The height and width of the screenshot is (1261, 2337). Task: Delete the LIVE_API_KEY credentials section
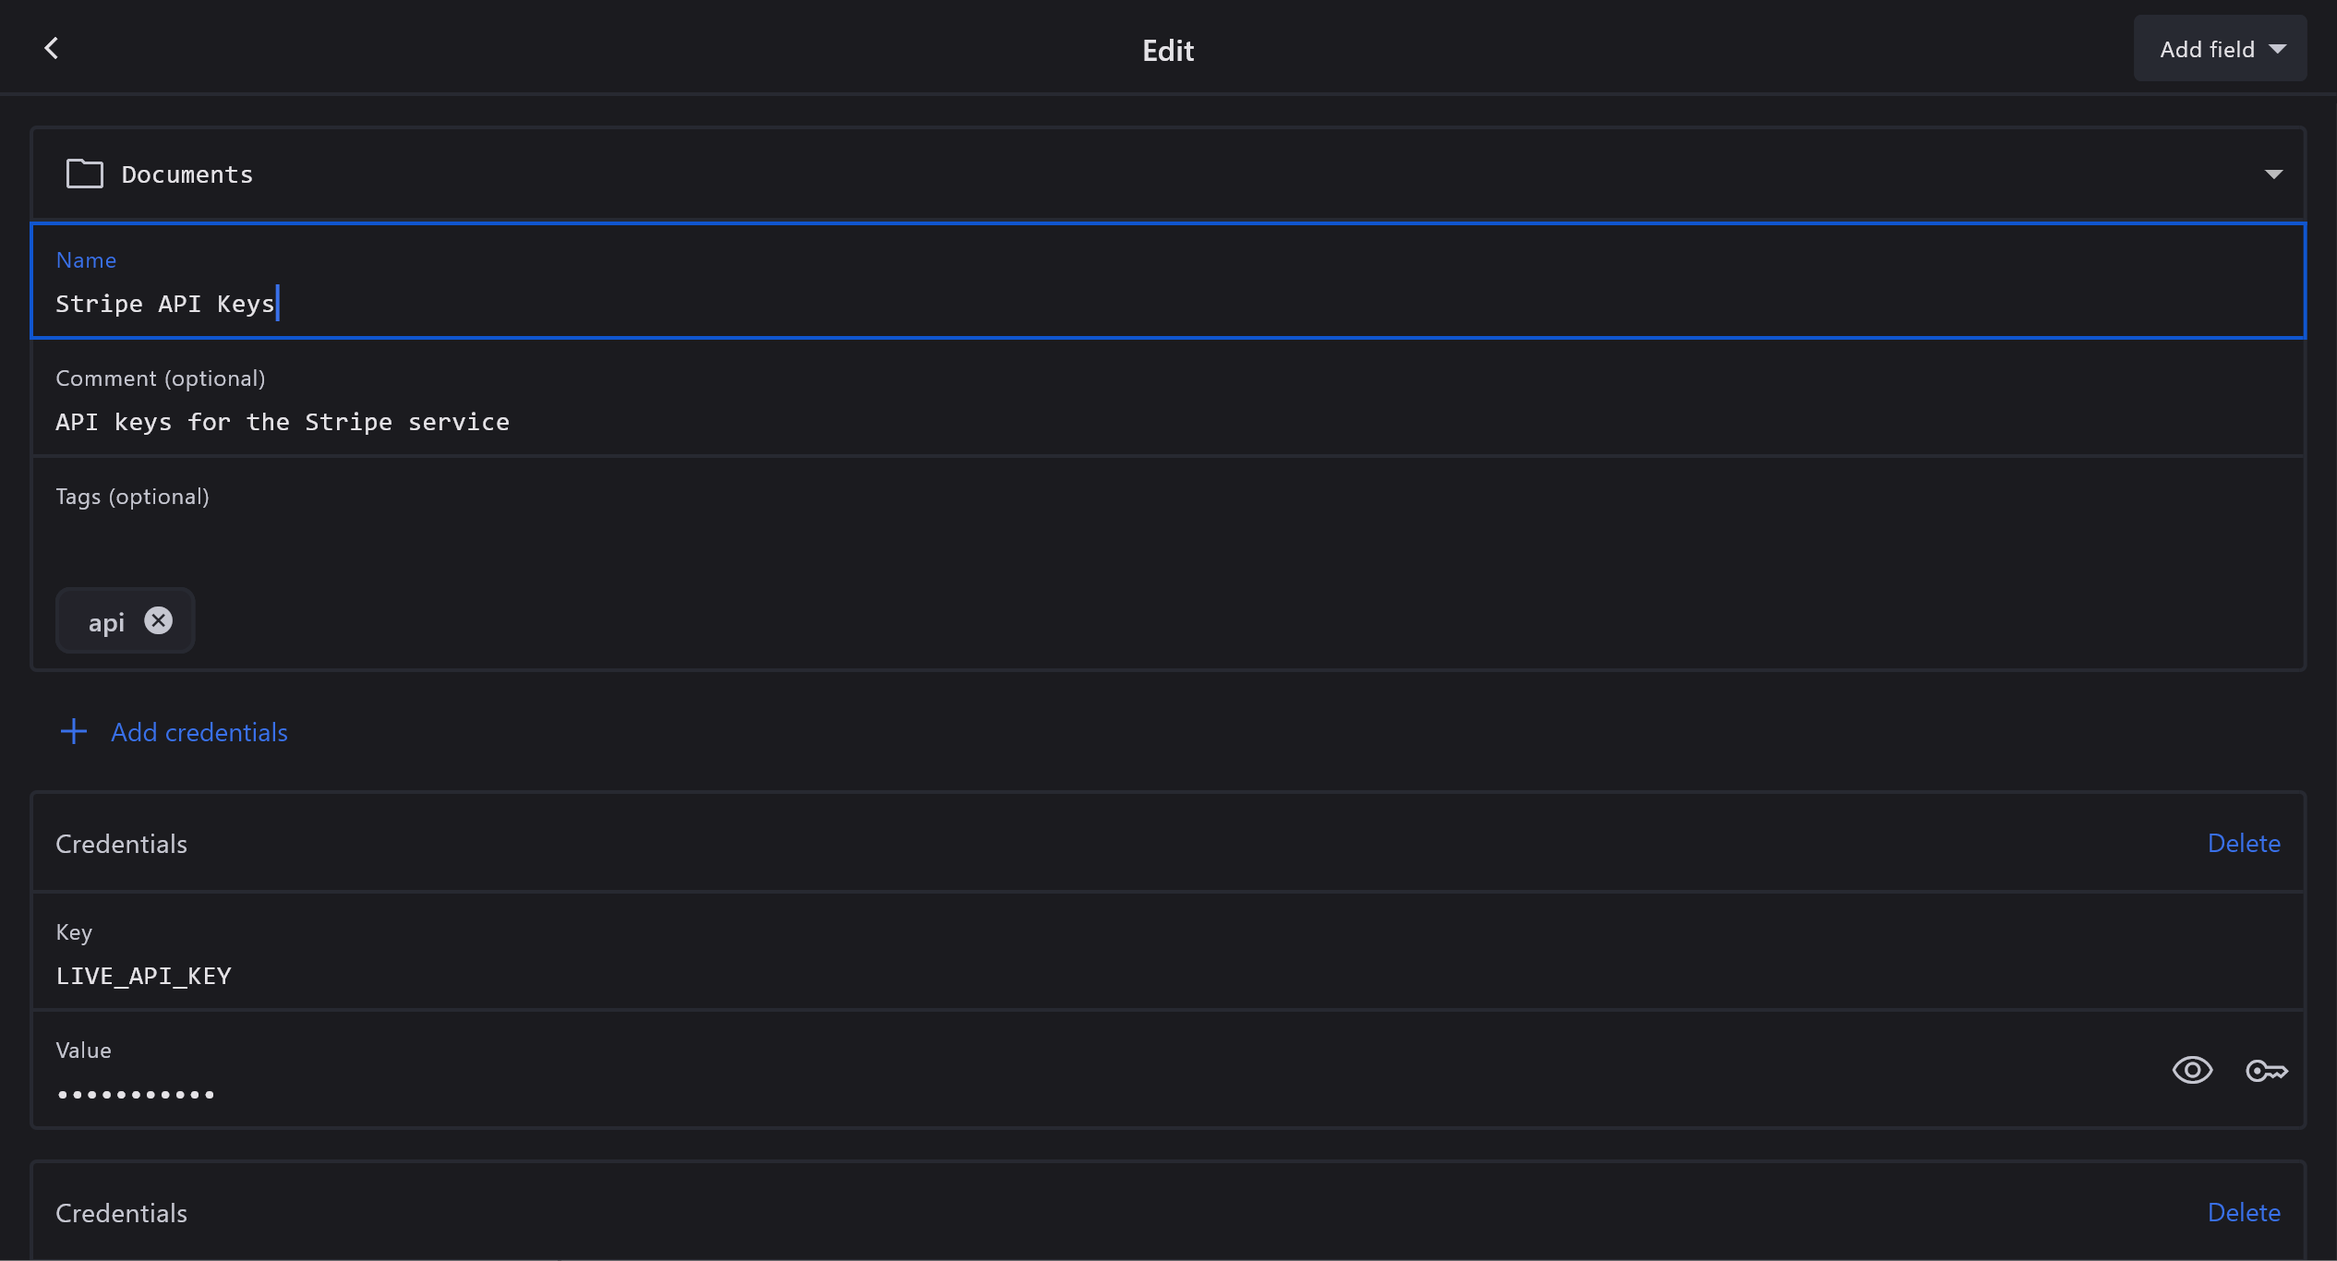[2244, 843]
